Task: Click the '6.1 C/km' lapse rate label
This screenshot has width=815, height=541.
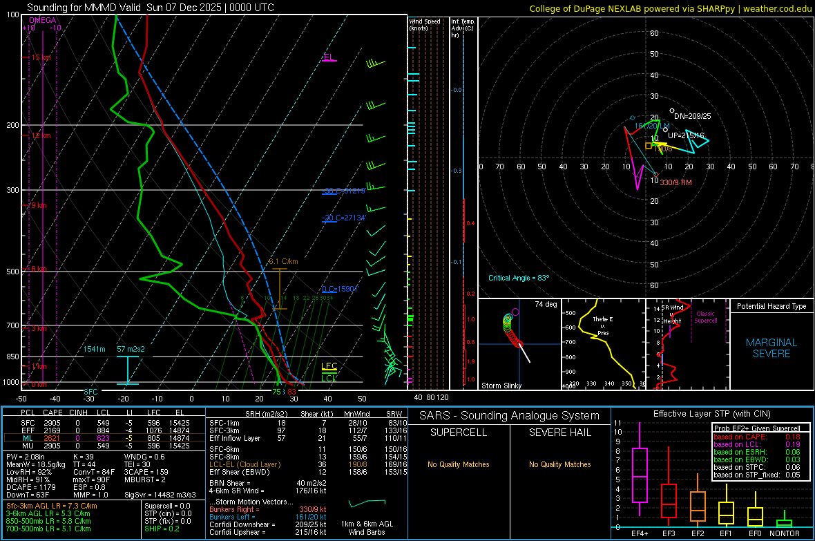Action: tap(283, 262)
